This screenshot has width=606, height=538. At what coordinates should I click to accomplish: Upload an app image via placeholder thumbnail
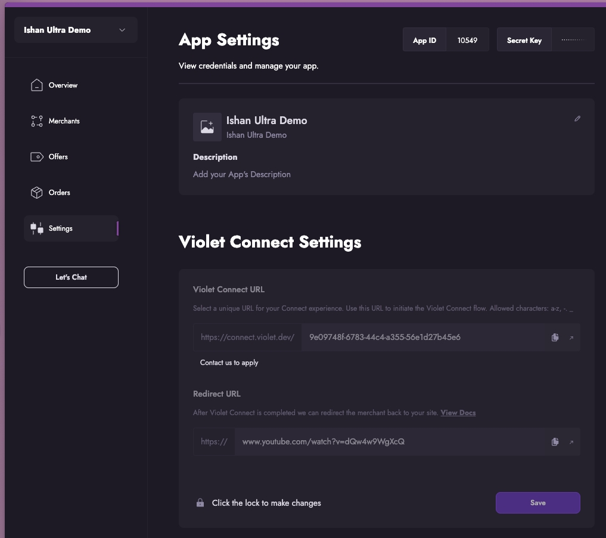(x=207, y=127)
